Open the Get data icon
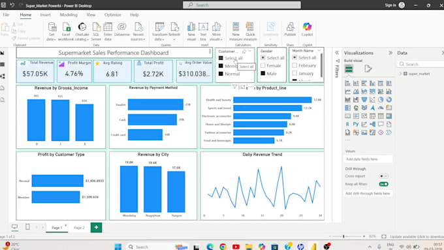This screenshot has height=250, width=444. pyautogui.click(x=52, y=31)
